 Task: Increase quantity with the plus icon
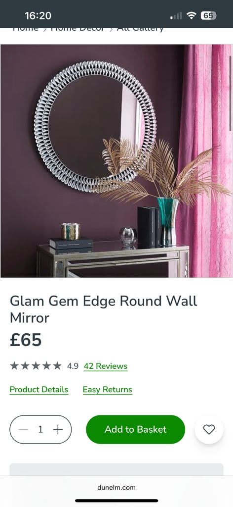click(58, 429)
